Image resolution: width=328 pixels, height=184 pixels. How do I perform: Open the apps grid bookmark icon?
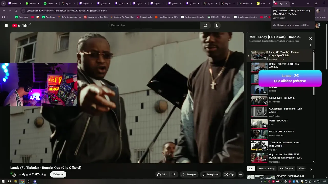3,17
